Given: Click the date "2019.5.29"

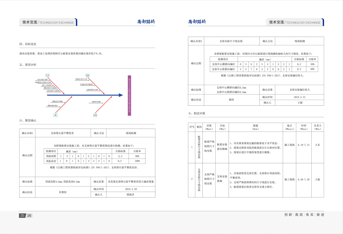Looking at the screenshot, I should pos(131,189).
